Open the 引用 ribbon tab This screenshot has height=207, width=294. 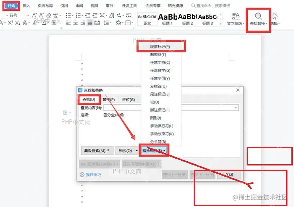[64, 6]
